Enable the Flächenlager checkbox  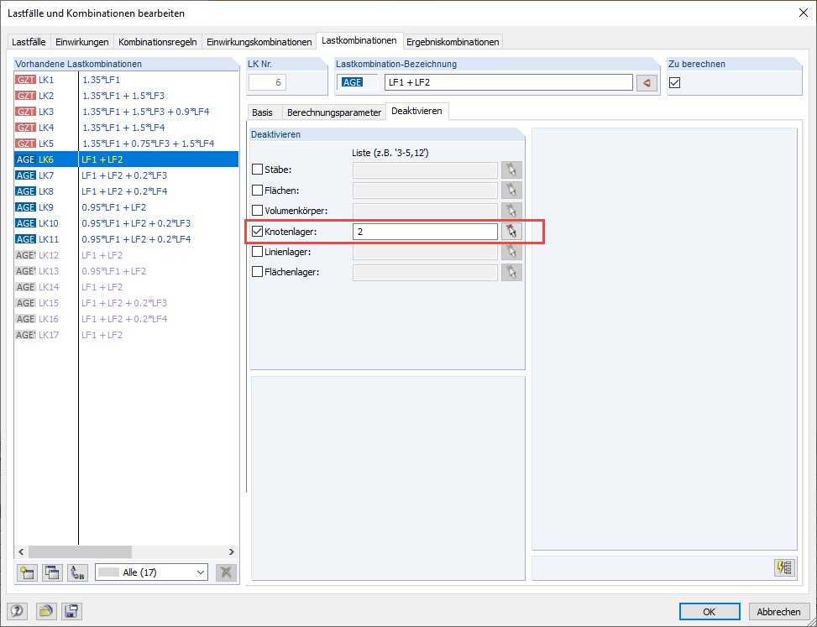[x=258, y=272]
